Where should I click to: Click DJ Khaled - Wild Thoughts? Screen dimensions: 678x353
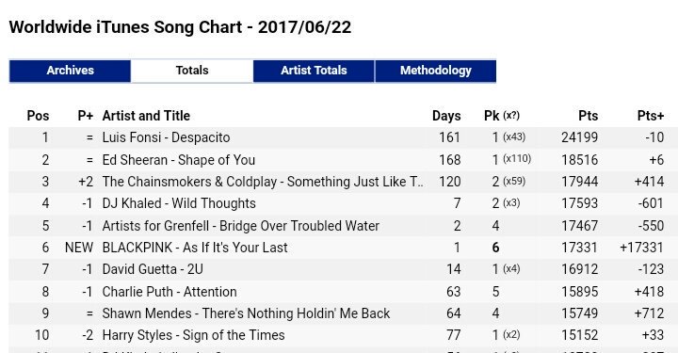pos(179,203)
